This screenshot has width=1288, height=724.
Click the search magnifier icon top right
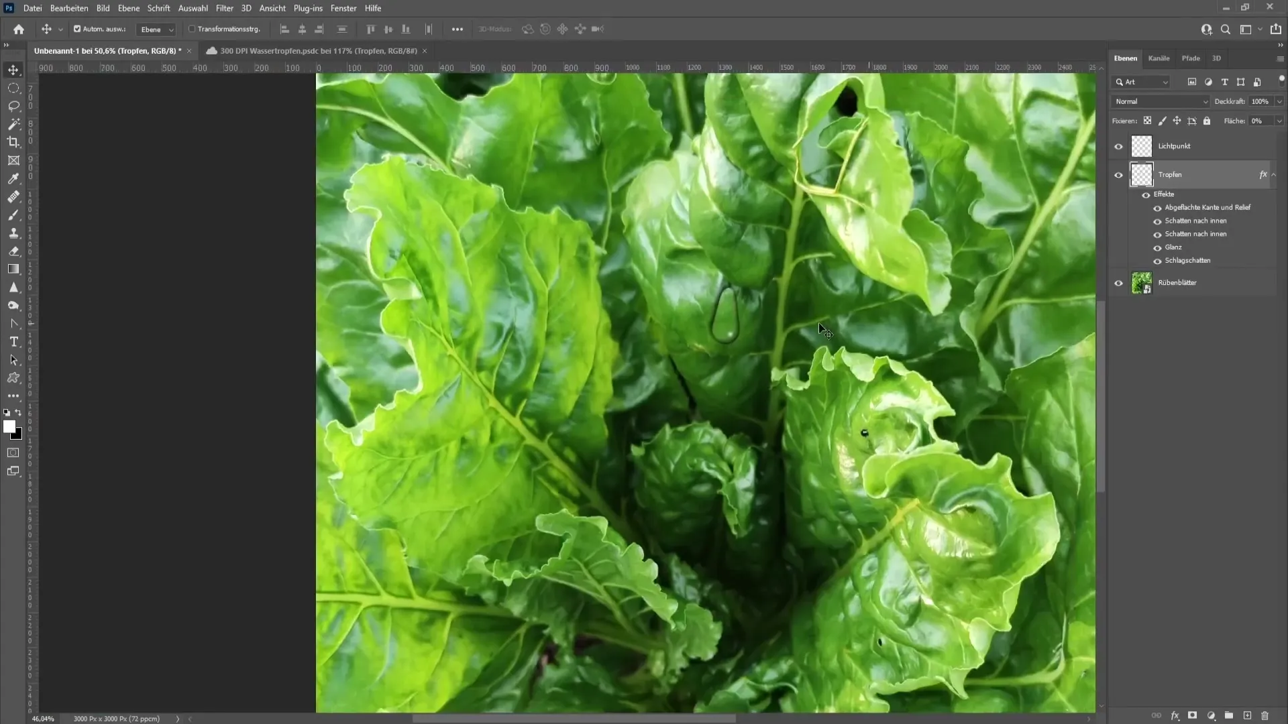coord(1226,29)
